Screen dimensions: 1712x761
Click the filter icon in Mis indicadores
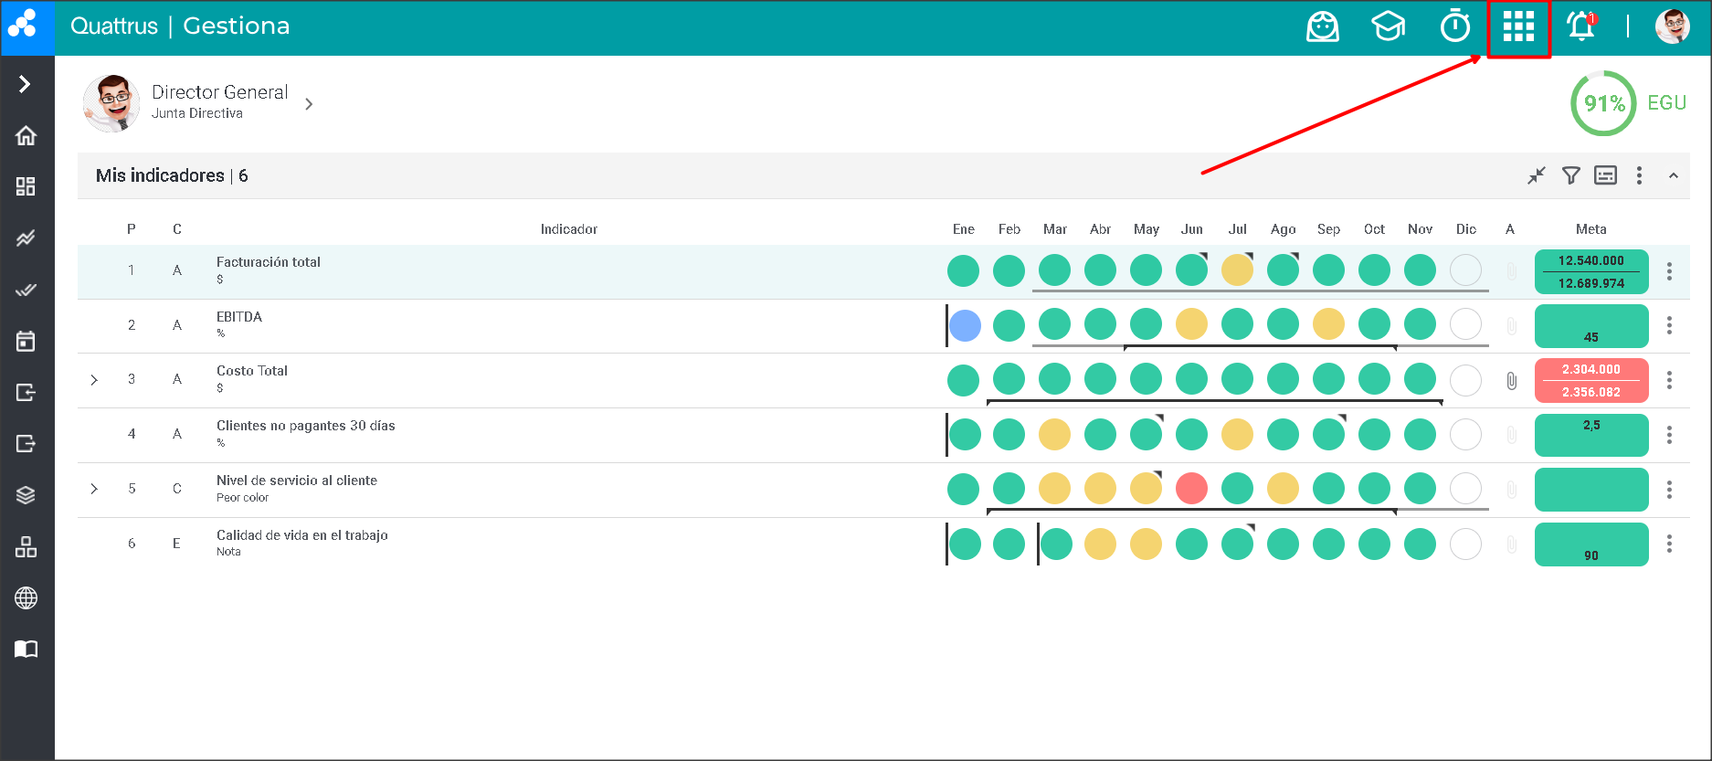[1570, 175]
